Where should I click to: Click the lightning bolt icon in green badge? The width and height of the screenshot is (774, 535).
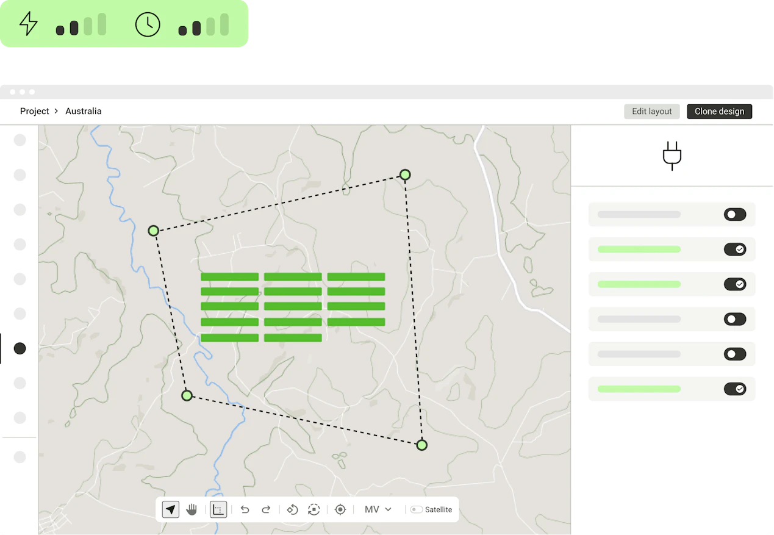click(29, 24)
